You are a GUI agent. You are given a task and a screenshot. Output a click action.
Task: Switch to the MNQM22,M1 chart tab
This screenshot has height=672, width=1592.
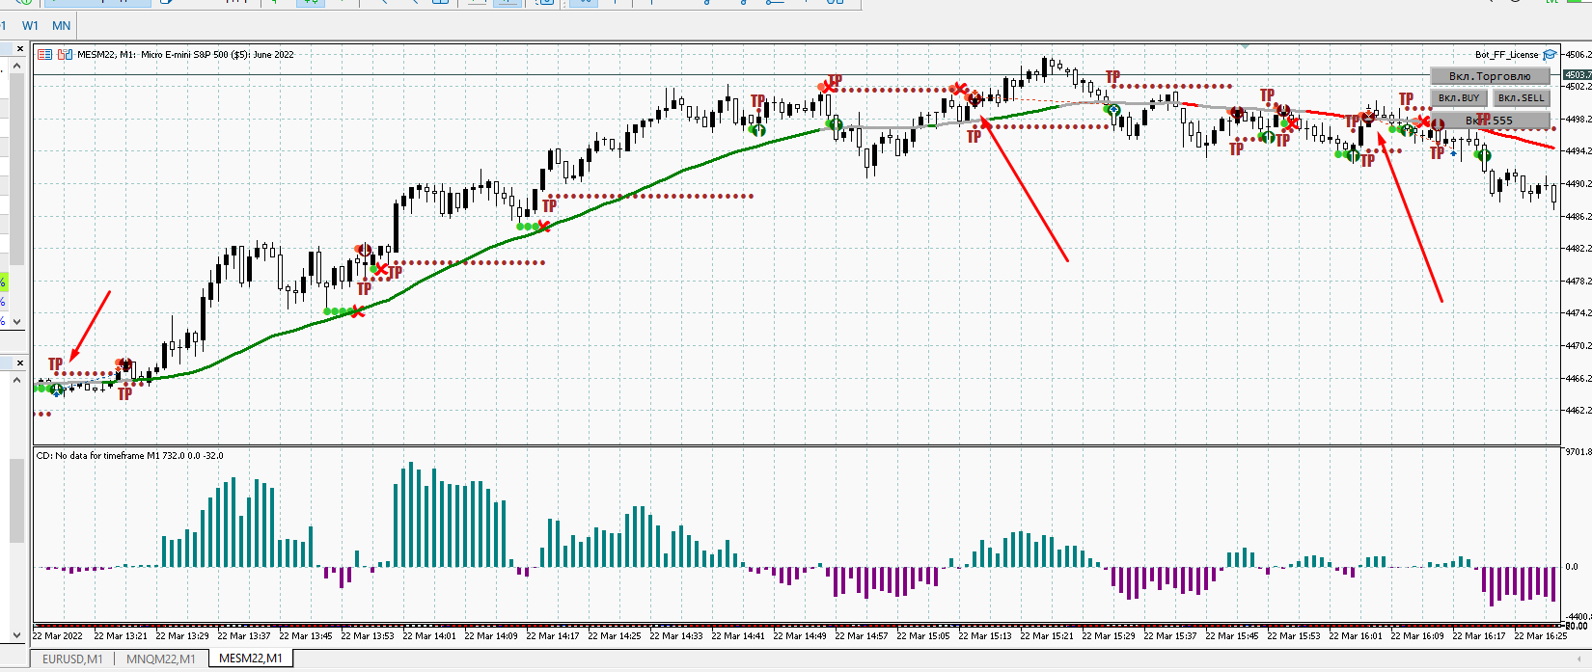(160, 659)
